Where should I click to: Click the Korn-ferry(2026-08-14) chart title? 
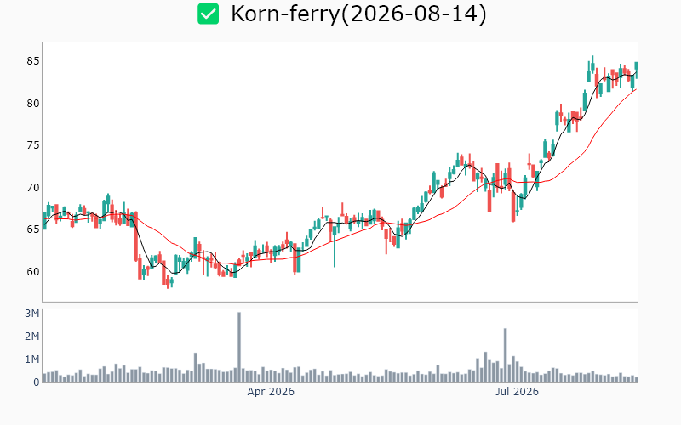point(358,14)
